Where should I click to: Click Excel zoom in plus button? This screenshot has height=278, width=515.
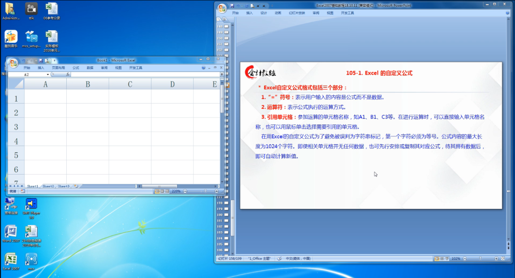click(x=216, y=191)
